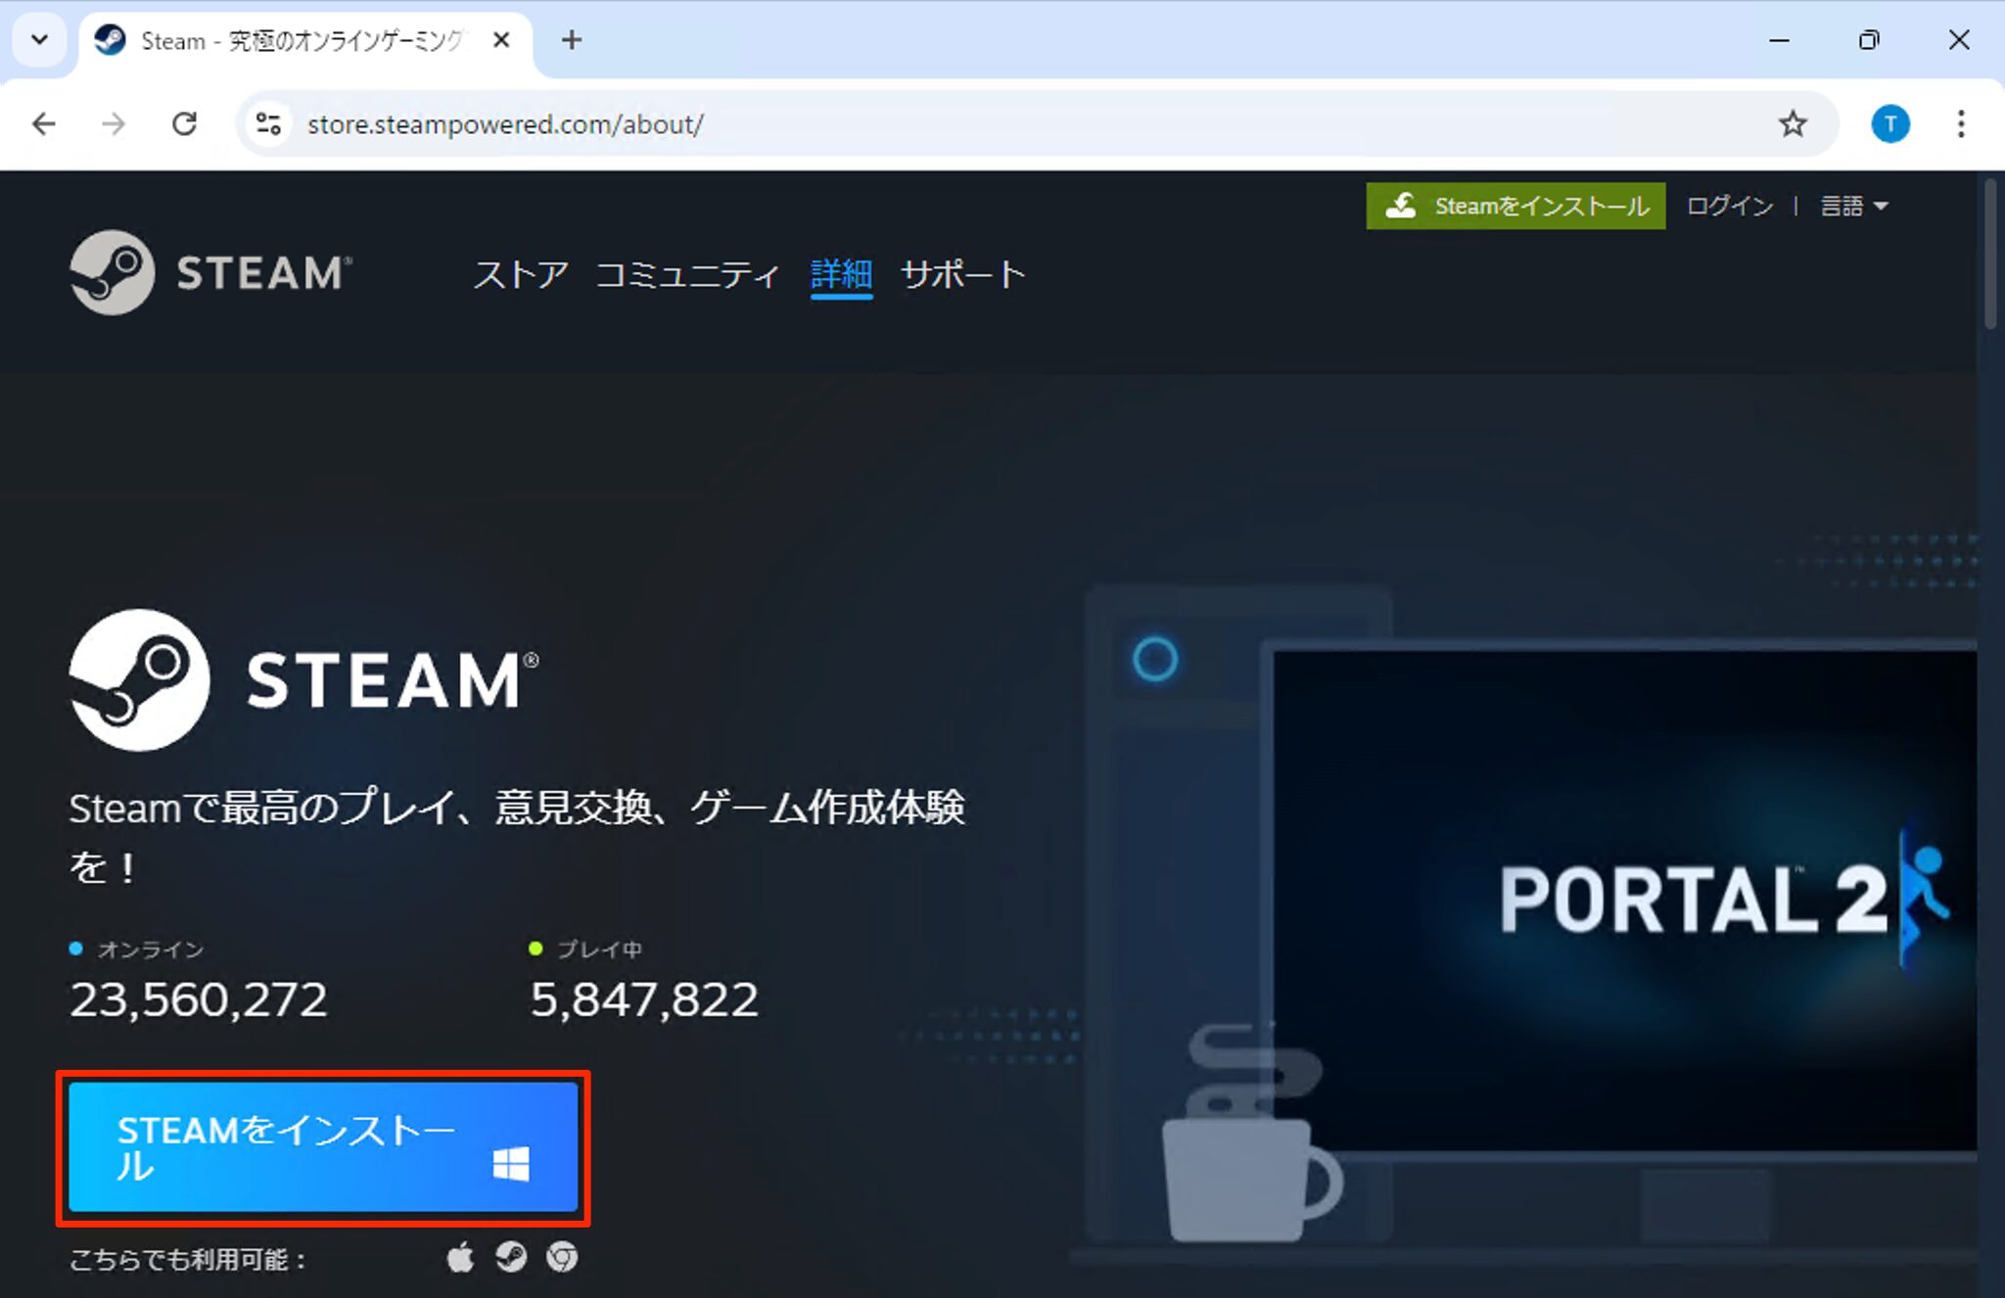2005x1298 pixels.
Task: Click the Chrome platform availability icon
Action: (x=562, y=1256)
